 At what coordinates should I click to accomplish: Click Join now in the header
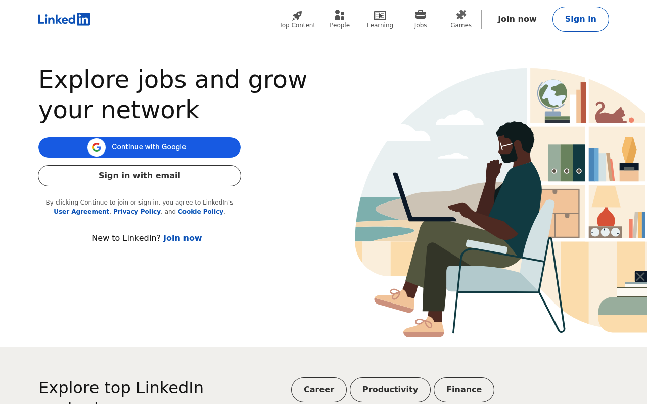coord(517,19)
